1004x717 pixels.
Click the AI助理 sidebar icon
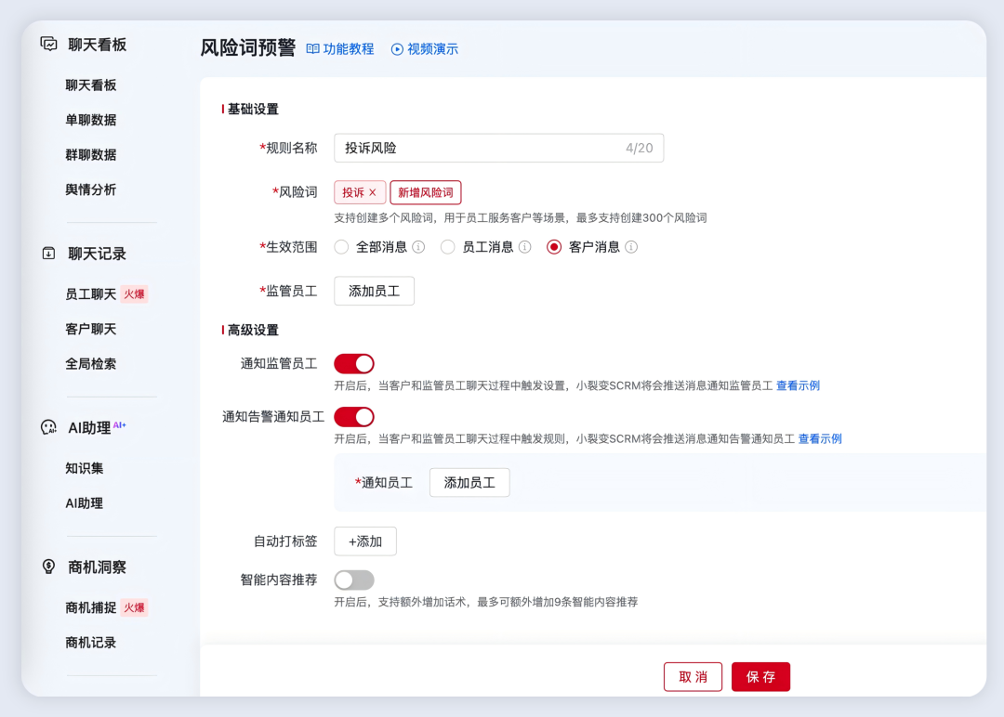48,426
